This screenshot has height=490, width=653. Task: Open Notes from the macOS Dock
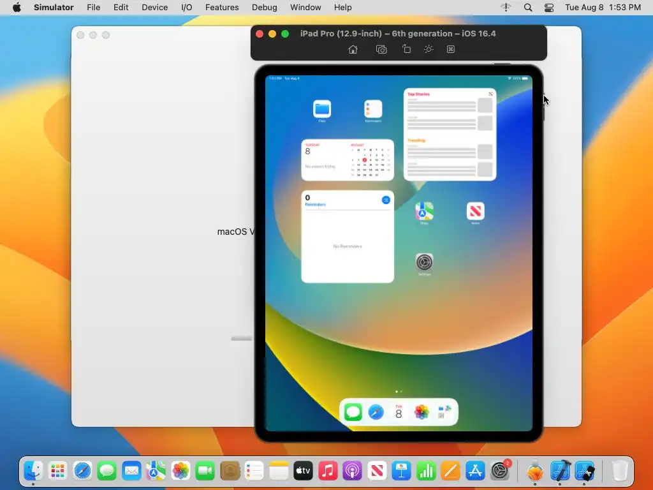click(279, 471)
